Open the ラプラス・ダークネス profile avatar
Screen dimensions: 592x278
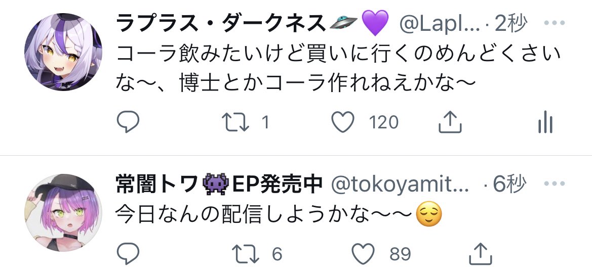pos(63,53)
